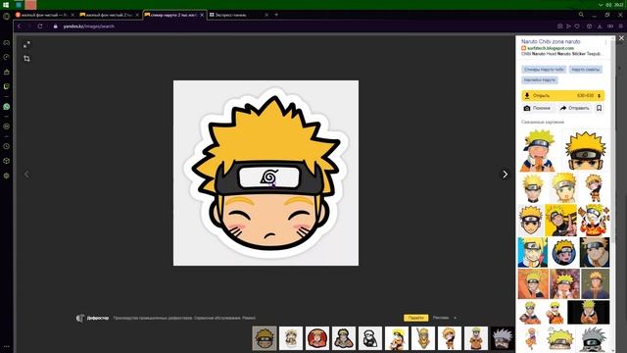Click the padlock site info icon
Viewport: 627px width, 353px height.
point(56,26)
